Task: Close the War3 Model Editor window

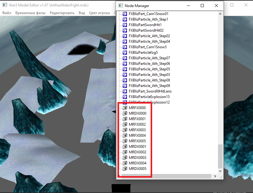Action: click(246, 5)
